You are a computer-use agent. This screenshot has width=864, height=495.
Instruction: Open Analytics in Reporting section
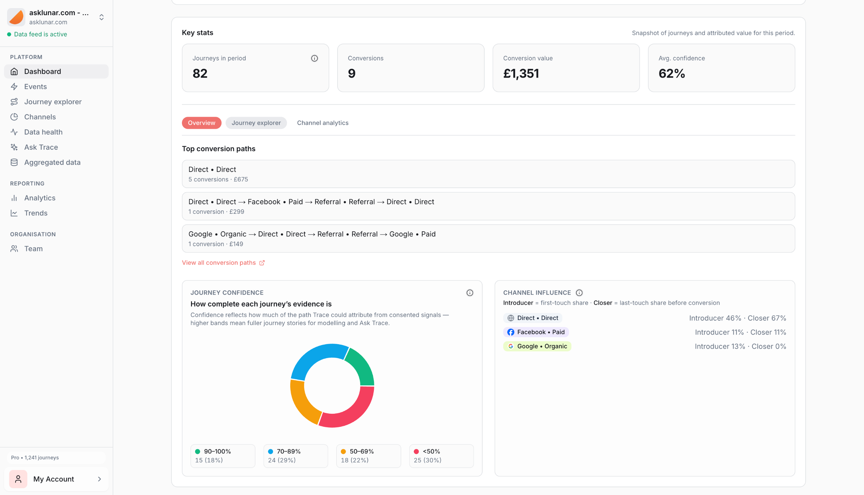pyautogui.click(x=39, y=198)
